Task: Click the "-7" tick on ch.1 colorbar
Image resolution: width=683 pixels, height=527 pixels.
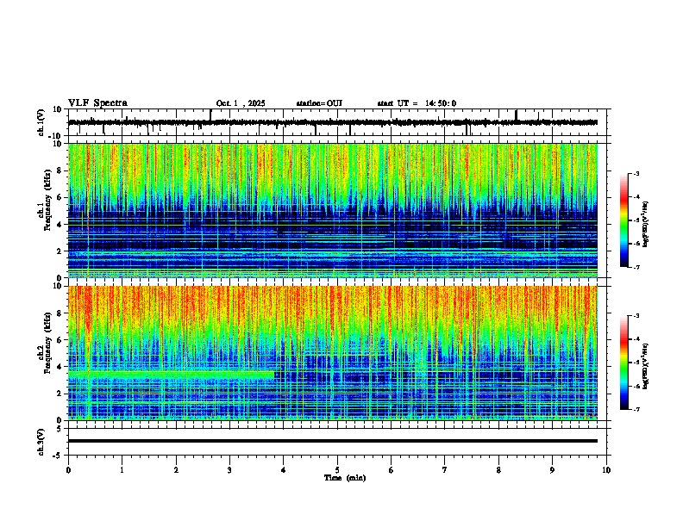Action: point(636,267)
